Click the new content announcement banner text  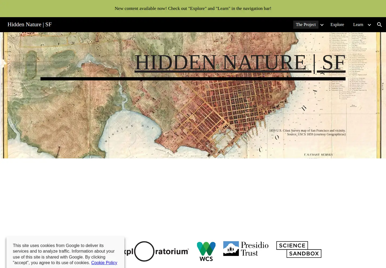pyautogui.click(x=193, y=9)
